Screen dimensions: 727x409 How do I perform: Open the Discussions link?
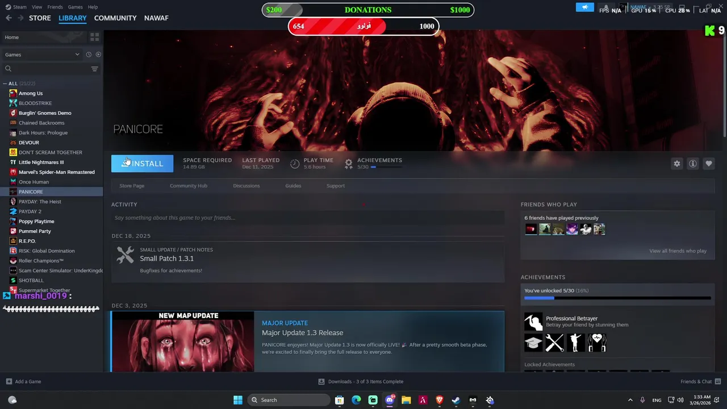click(x=246, y=186)
